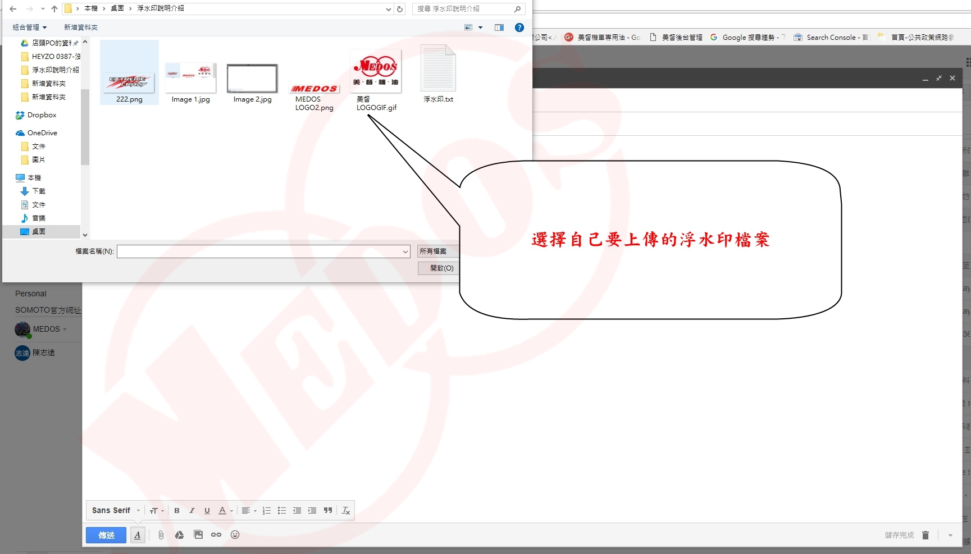Insert a link into the message

216,535
